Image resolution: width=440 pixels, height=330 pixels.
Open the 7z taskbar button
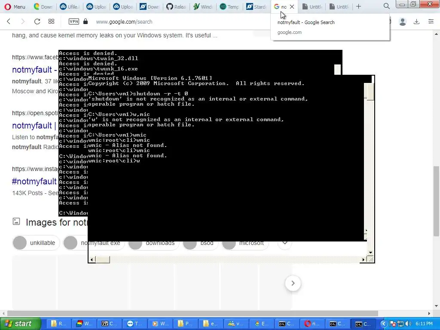coord(109,324)
